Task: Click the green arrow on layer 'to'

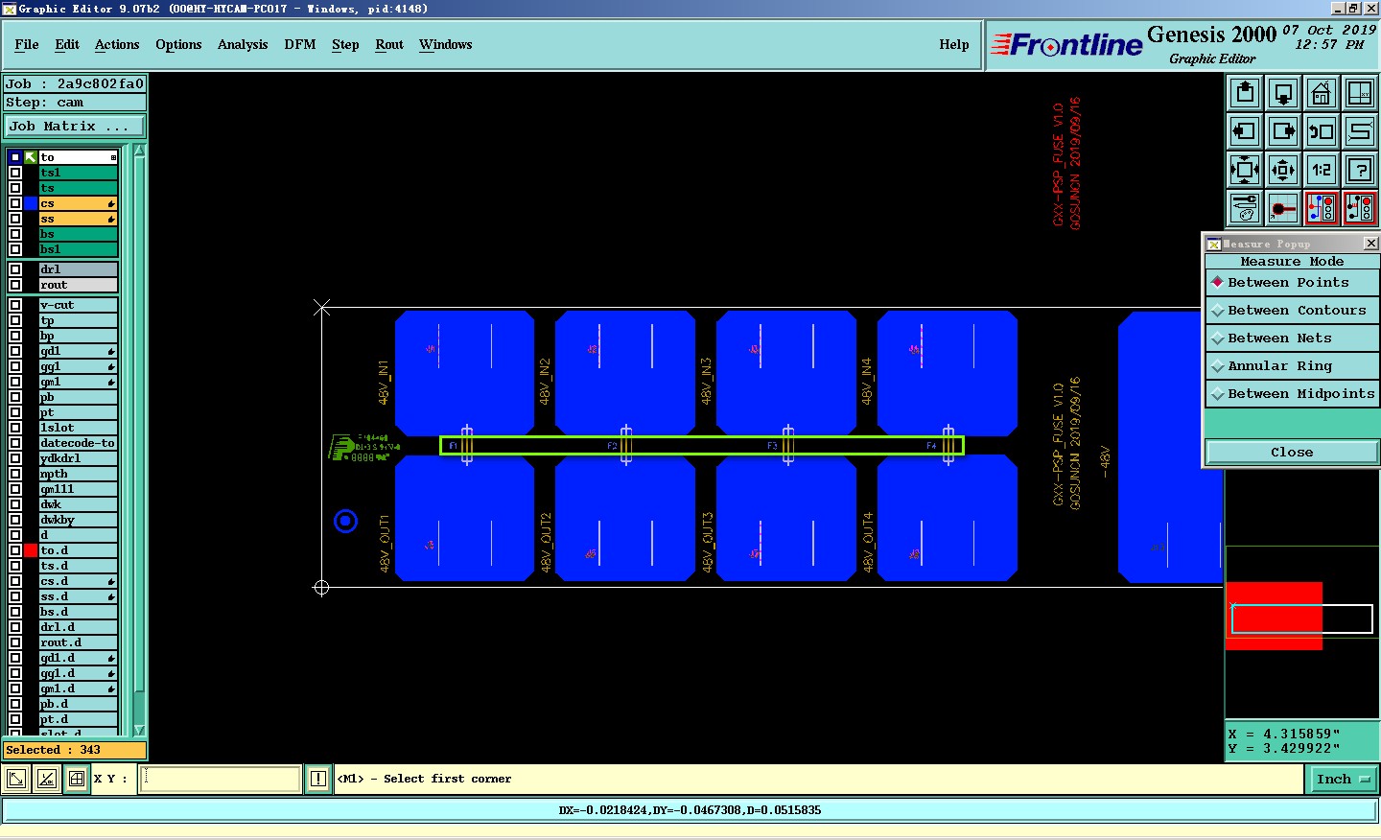Action: coord(31,157)
